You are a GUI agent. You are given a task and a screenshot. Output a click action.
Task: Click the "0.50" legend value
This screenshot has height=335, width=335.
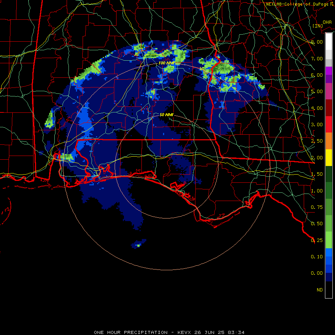[317, 224]
